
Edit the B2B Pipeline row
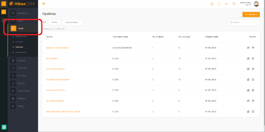pyautogui.click(x=248, y=58)
